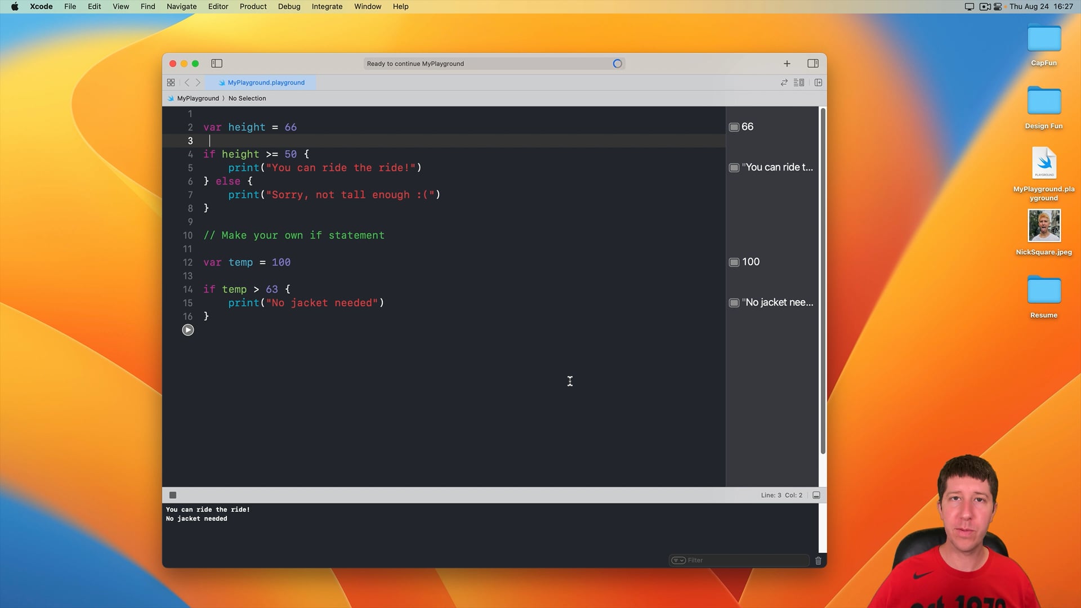Click the Make your own if statement comment

click(294, 235)
